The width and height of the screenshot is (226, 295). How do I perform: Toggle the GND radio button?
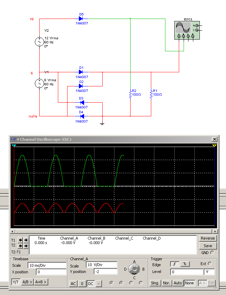point(212,253)
